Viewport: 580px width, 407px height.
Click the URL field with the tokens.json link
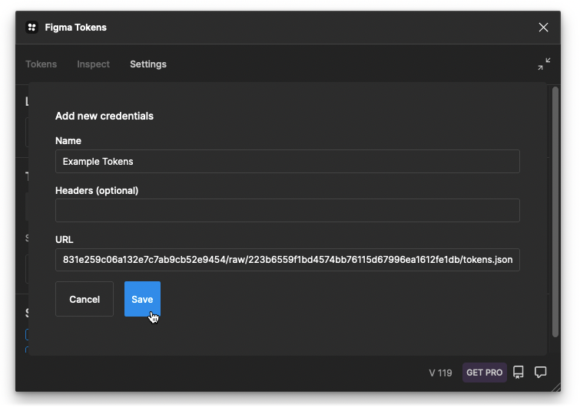pos(287,260)
